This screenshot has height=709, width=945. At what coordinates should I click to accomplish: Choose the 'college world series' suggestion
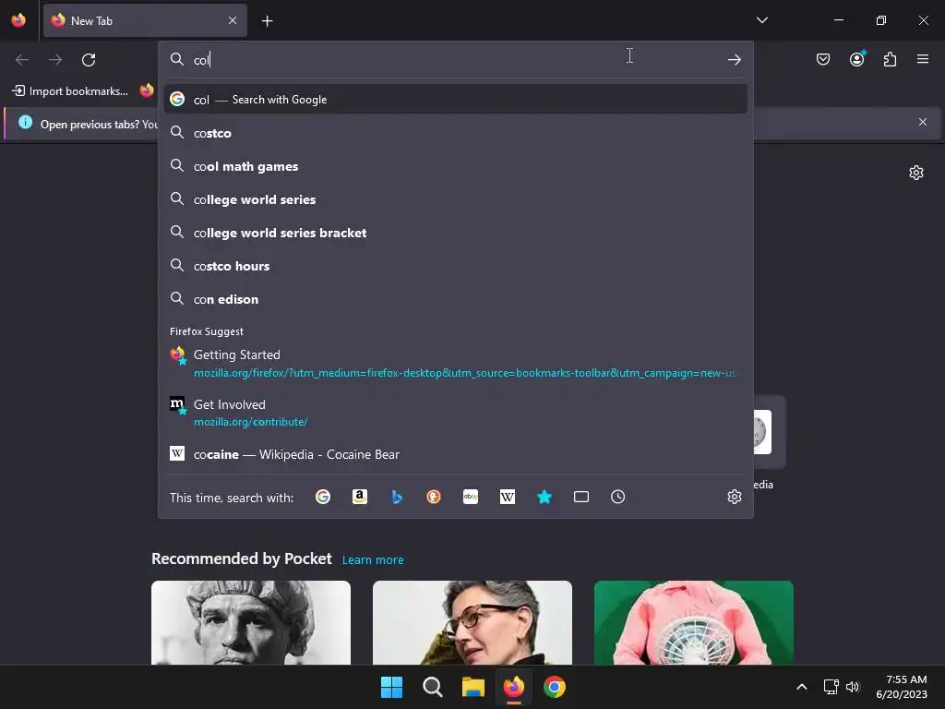click(456, 199)
